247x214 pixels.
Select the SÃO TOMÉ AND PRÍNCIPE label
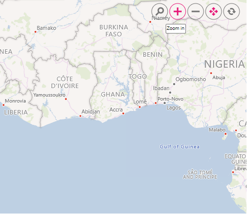point(200,175)
